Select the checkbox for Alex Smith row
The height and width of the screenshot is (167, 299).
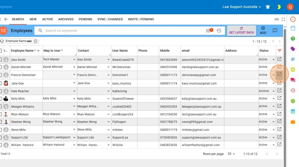point(1,59)
